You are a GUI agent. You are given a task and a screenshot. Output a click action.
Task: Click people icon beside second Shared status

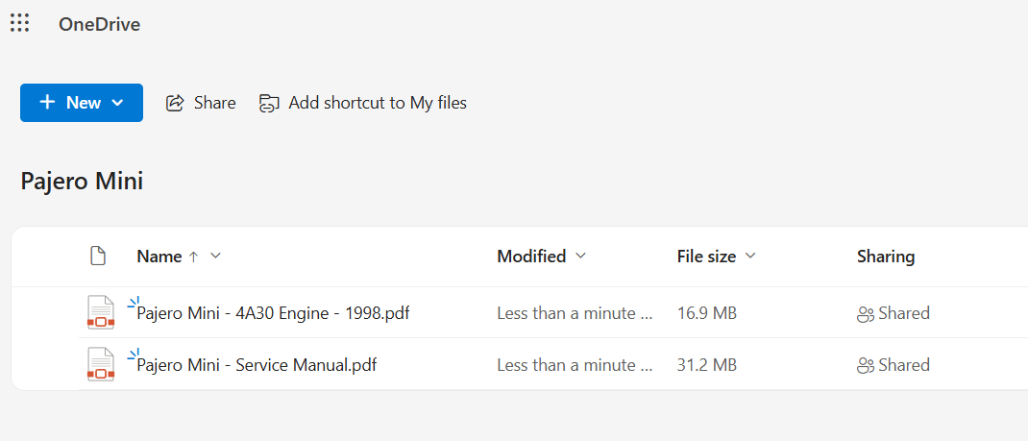click(x=866, y=366)
